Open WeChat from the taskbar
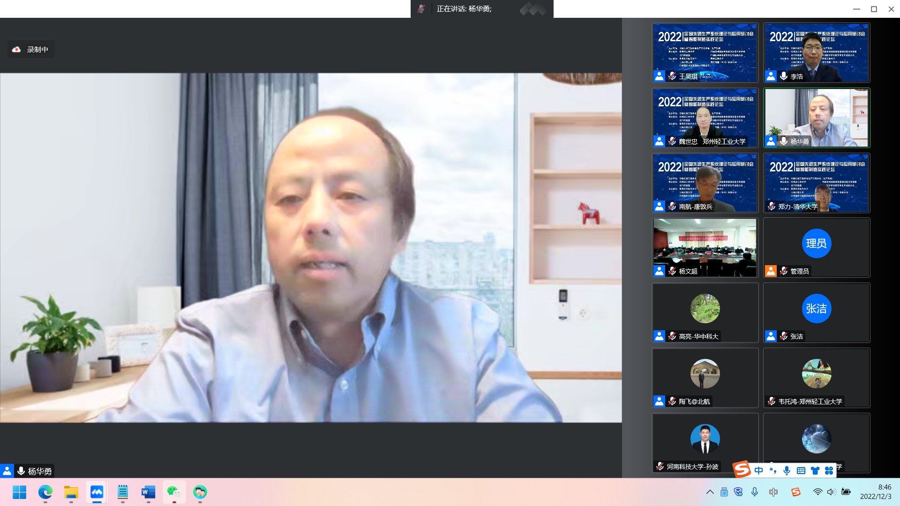Image resolution: width=900 pixels, height=506 pixels. pos(174,492)
